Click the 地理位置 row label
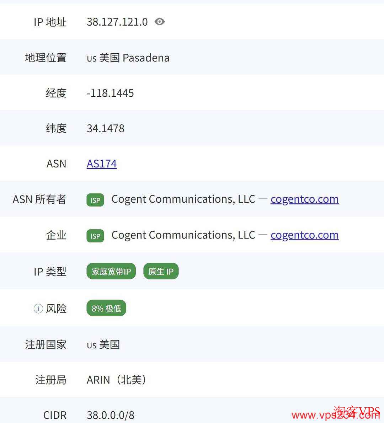 pyautogui.click(x=45, y=58)
